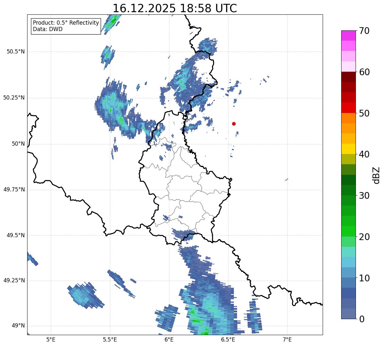Click the "49.5°N" latitude label
The image size is (384, 346).
[x=16, y=235]
